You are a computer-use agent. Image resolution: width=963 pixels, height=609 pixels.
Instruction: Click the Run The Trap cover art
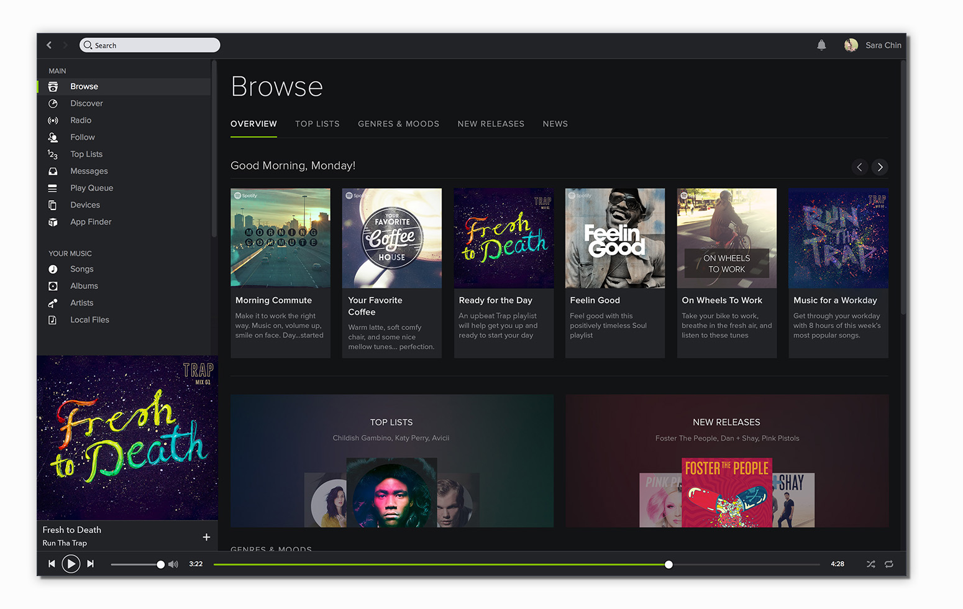pyautogui.click(x=838, y=238)
